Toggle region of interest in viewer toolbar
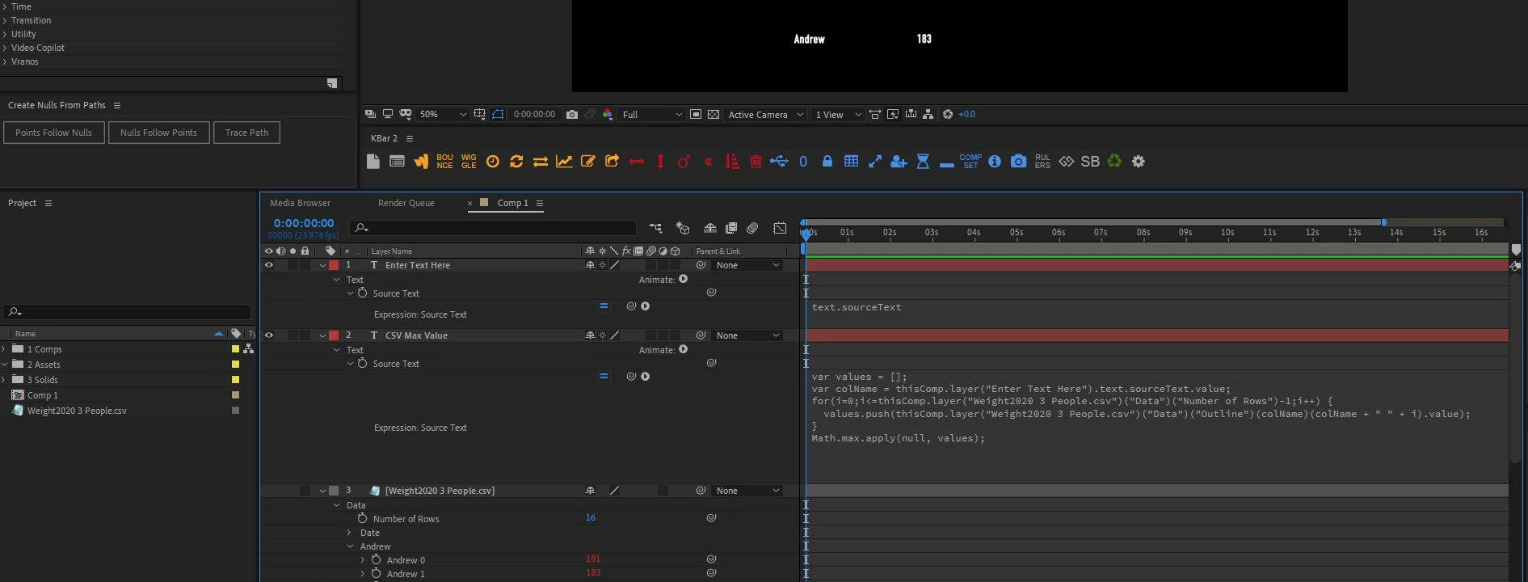This screenshot has height=582, width=1528. click(x=695, y=115)
